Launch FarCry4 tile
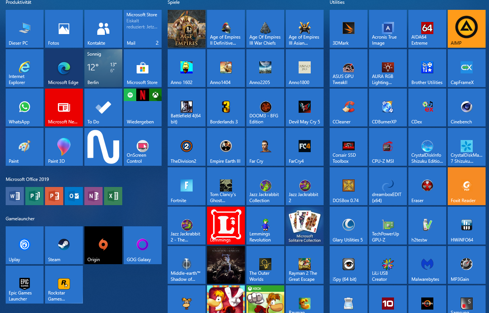The image size is (489, 313). coord(305,147)
